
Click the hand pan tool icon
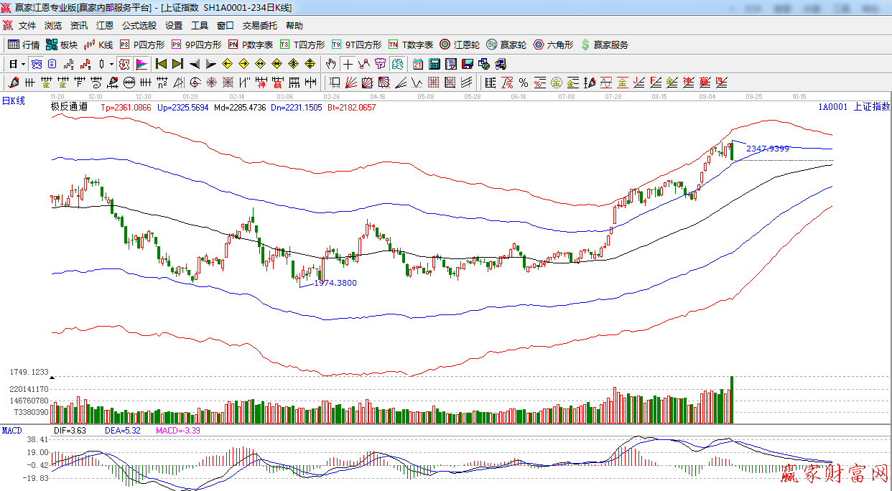330,64
